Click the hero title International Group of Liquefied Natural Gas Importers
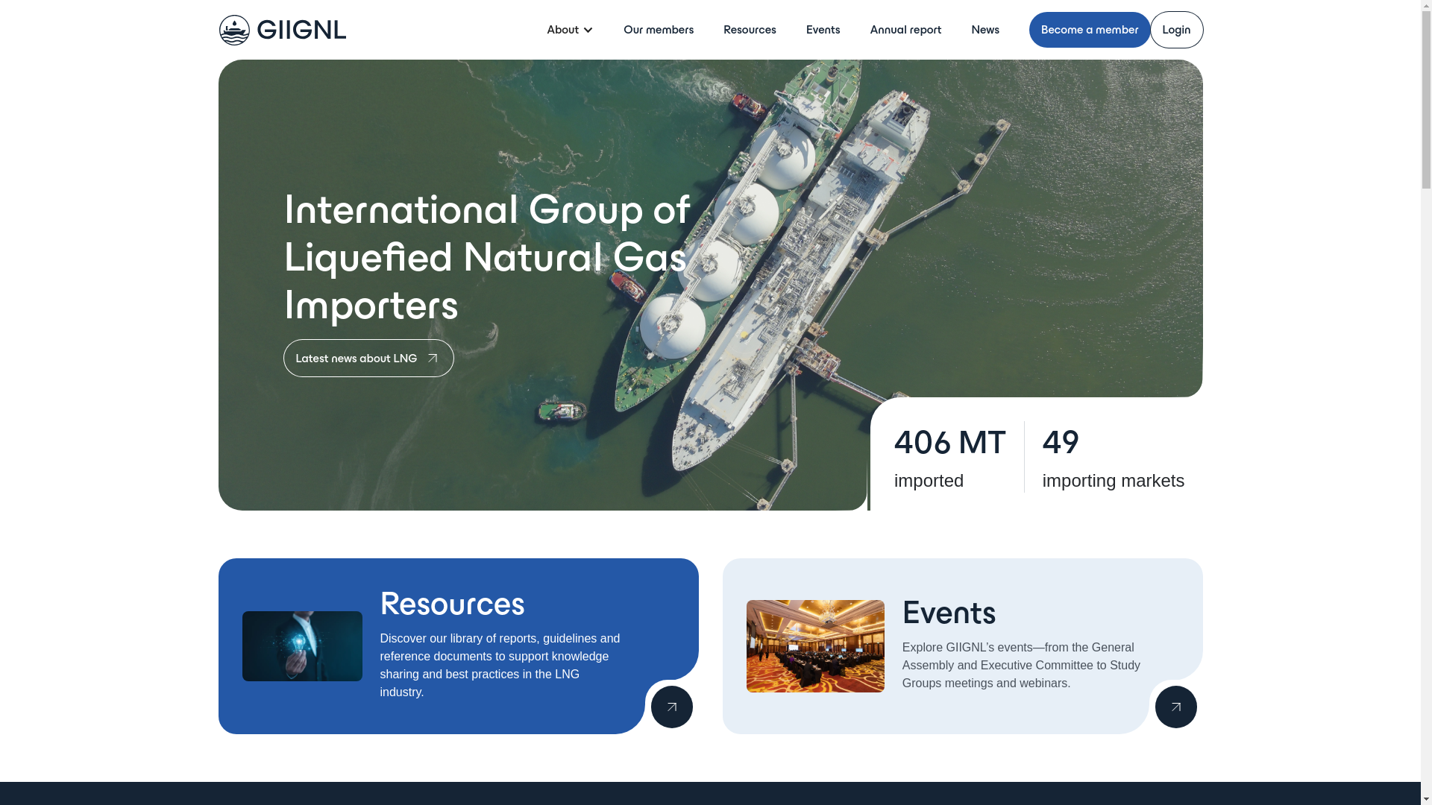Image resolution: width=1432 pixels, height=805 pixels. click(x=488, y=257)
